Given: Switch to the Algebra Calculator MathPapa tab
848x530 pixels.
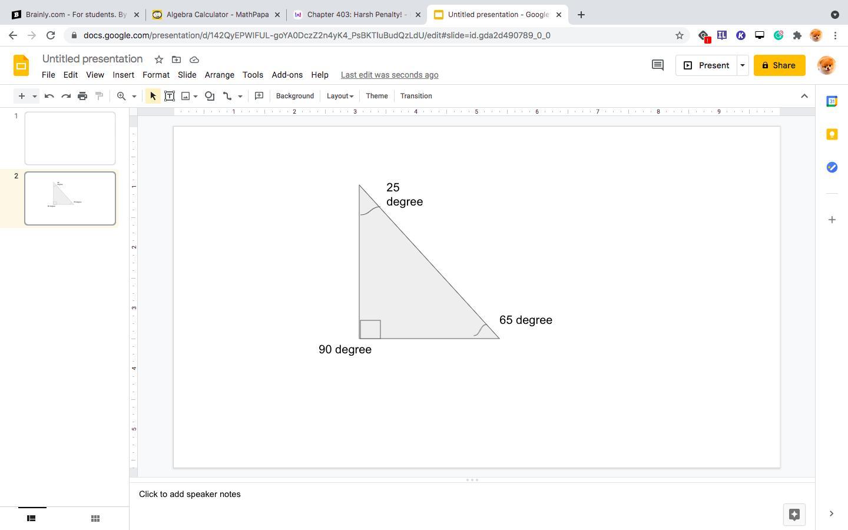Looking at the screenshot, I should [216, 15].
